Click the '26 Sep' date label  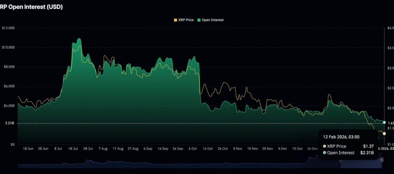178,149
